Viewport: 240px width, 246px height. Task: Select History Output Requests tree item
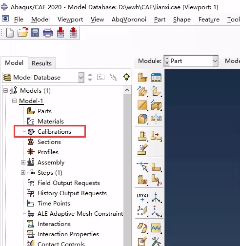tap(72, 193)
